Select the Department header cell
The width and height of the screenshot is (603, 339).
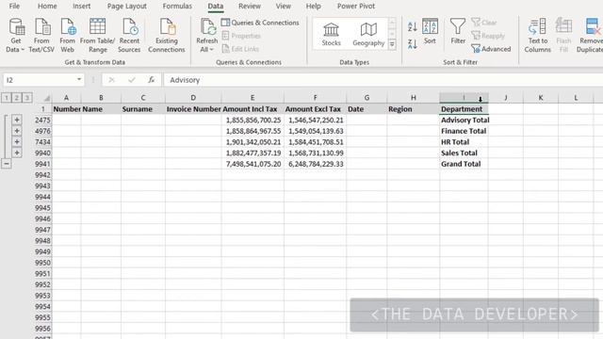[464, 109]
